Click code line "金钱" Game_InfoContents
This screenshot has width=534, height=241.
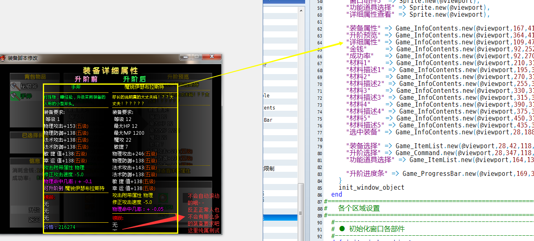tap(439, 49)
